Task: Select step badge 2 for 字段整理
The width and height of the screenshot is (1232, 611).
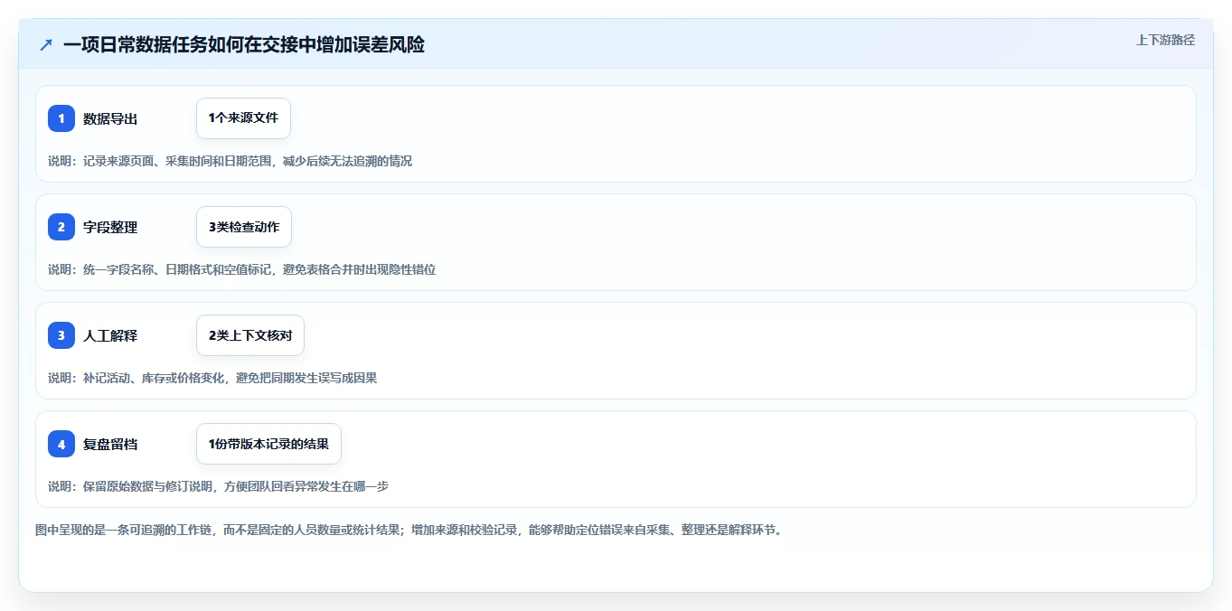Action: click(x=61, y=227)
